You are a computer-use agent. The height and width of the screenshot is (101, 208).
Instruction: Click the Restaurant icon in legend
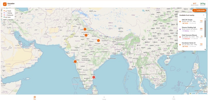6,15
